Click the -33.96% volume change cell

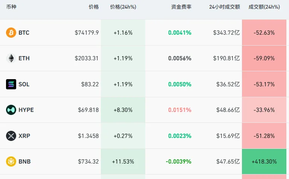point(264,110)
